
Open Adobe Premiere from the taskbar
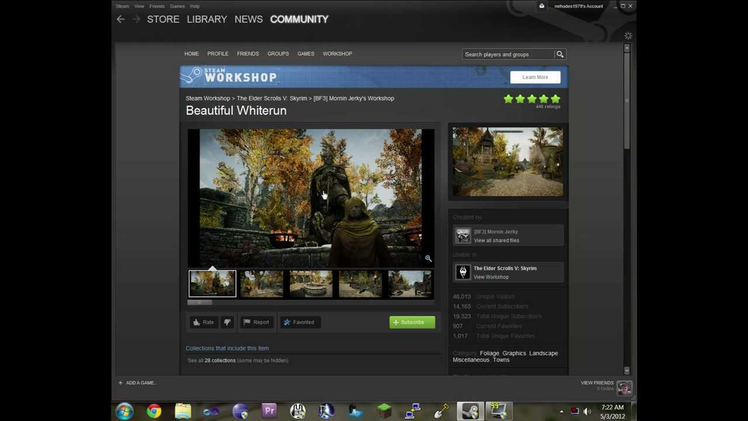269,412
